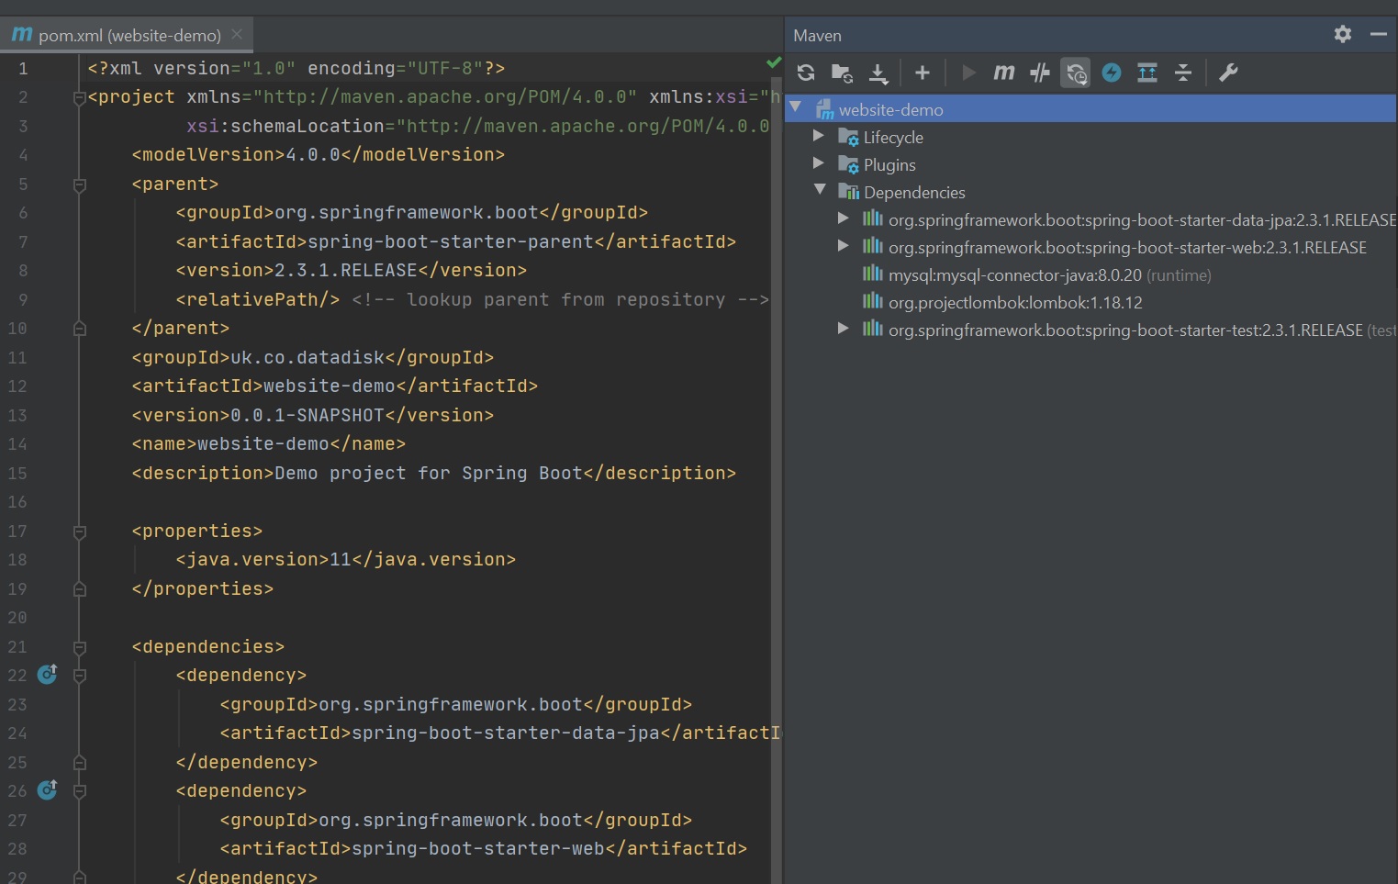Open Maven panel gear options menu
The height and width of the screenshot is (884, 1398).
click(1342, 35)
